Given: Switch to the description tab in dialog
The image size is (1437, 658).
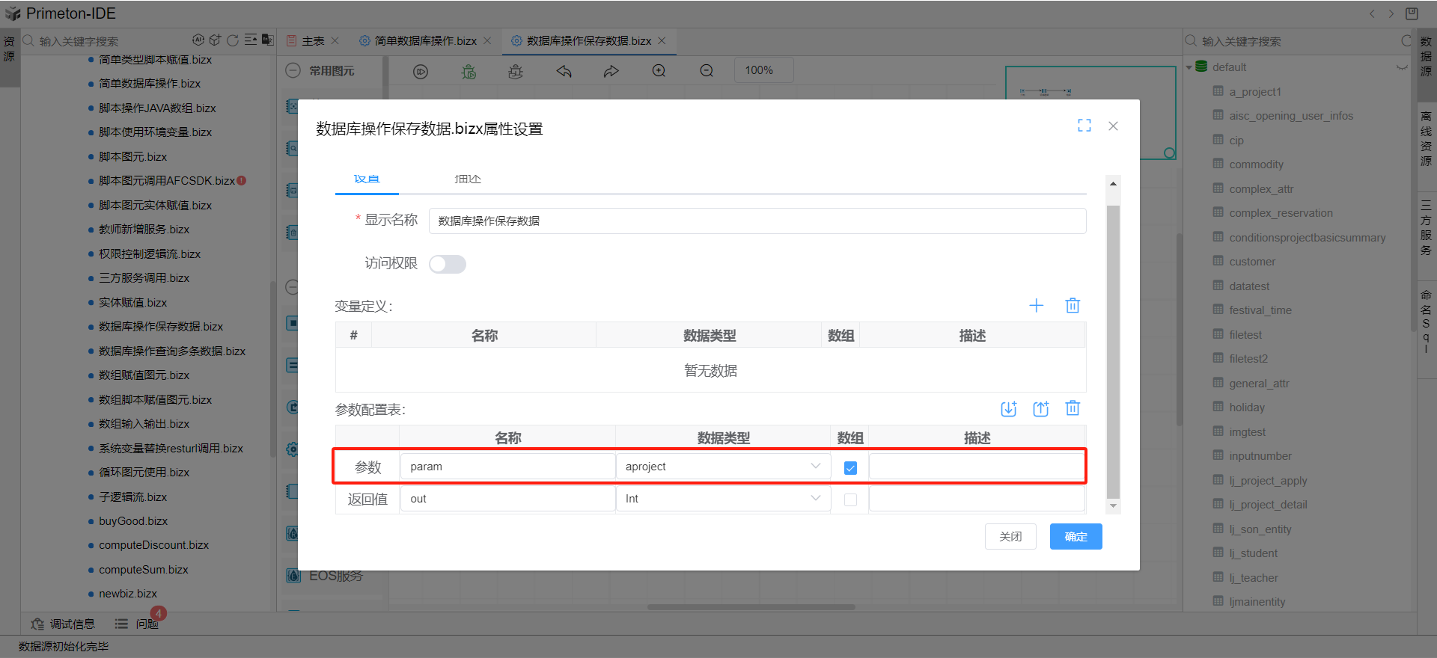Looking at the screenshot, I should tap(468, 179).
